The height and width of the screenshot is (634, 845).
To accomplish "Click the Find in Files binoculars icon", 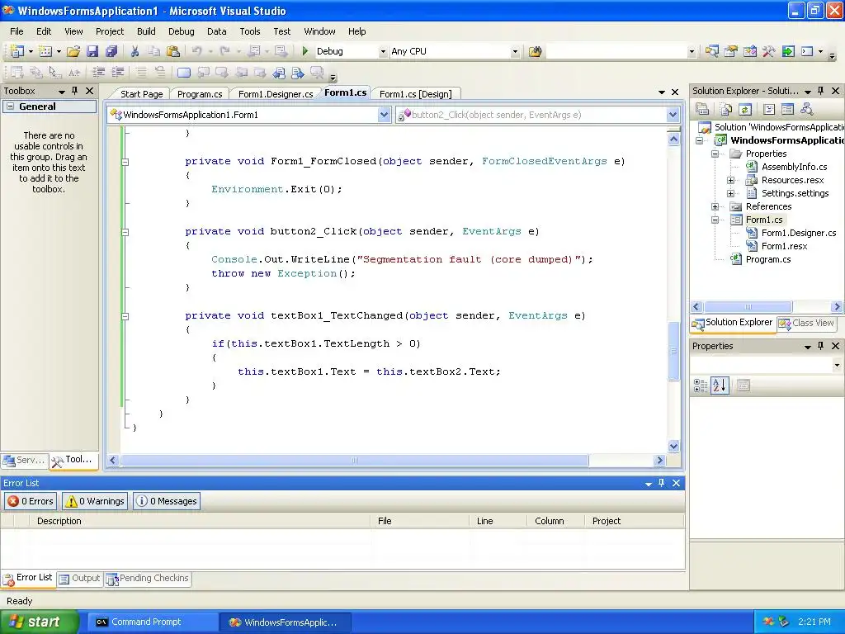I will click(x=535, y=51).
